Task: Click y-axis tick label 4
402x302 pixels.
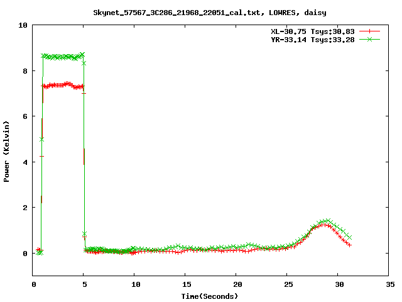Action: tap(25, 162)
